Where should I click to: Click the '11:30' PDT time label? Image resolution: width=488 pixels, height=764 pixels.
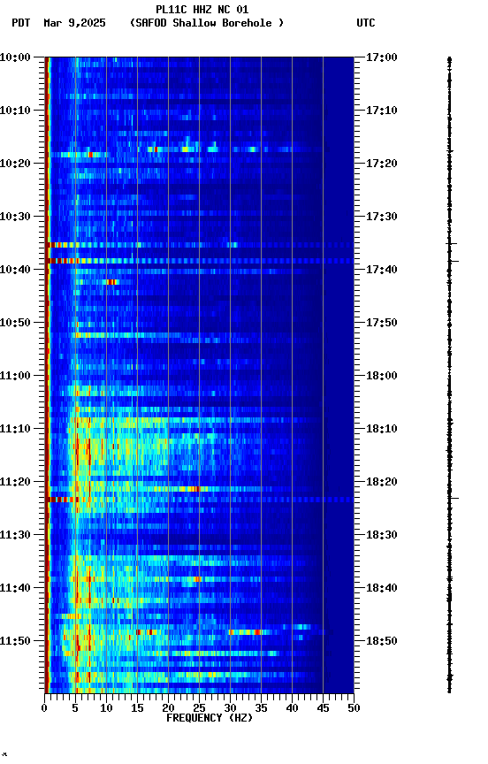(15, 535)
